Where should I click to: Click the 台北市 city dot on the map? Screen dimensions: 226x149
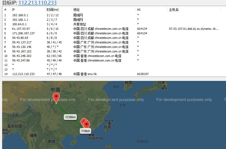click(x=109, y=123)
